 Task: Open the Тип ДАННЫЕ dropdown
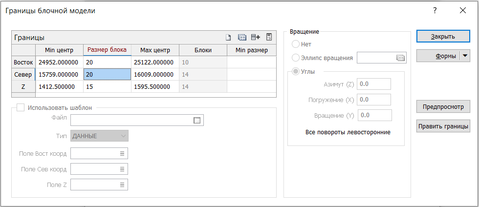100,136
